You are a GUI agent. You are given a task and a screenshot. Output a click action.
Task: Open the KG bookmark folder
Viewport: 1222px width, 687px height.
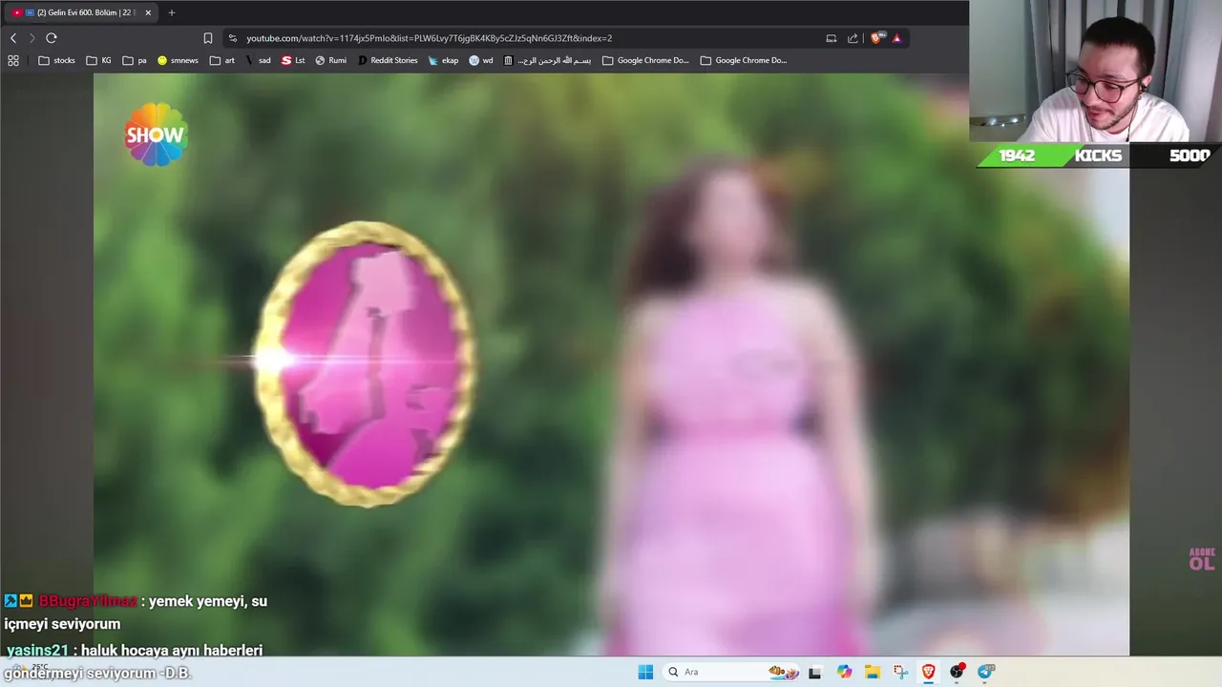[98, 60]
